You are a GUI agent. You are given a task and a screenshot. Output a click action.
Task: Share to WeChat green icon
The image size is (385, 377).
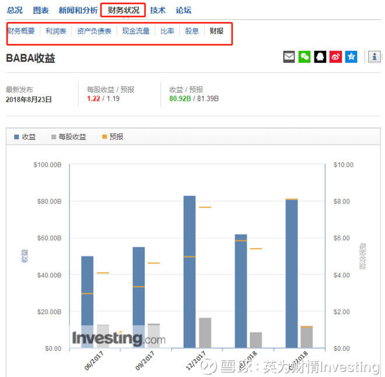304,57
